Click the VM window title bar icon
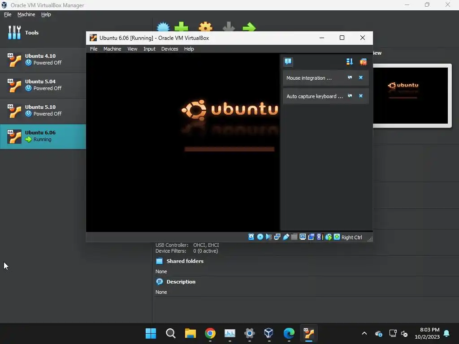The height and width of the screenshot is (344, 459). click(x=93, y=38)
